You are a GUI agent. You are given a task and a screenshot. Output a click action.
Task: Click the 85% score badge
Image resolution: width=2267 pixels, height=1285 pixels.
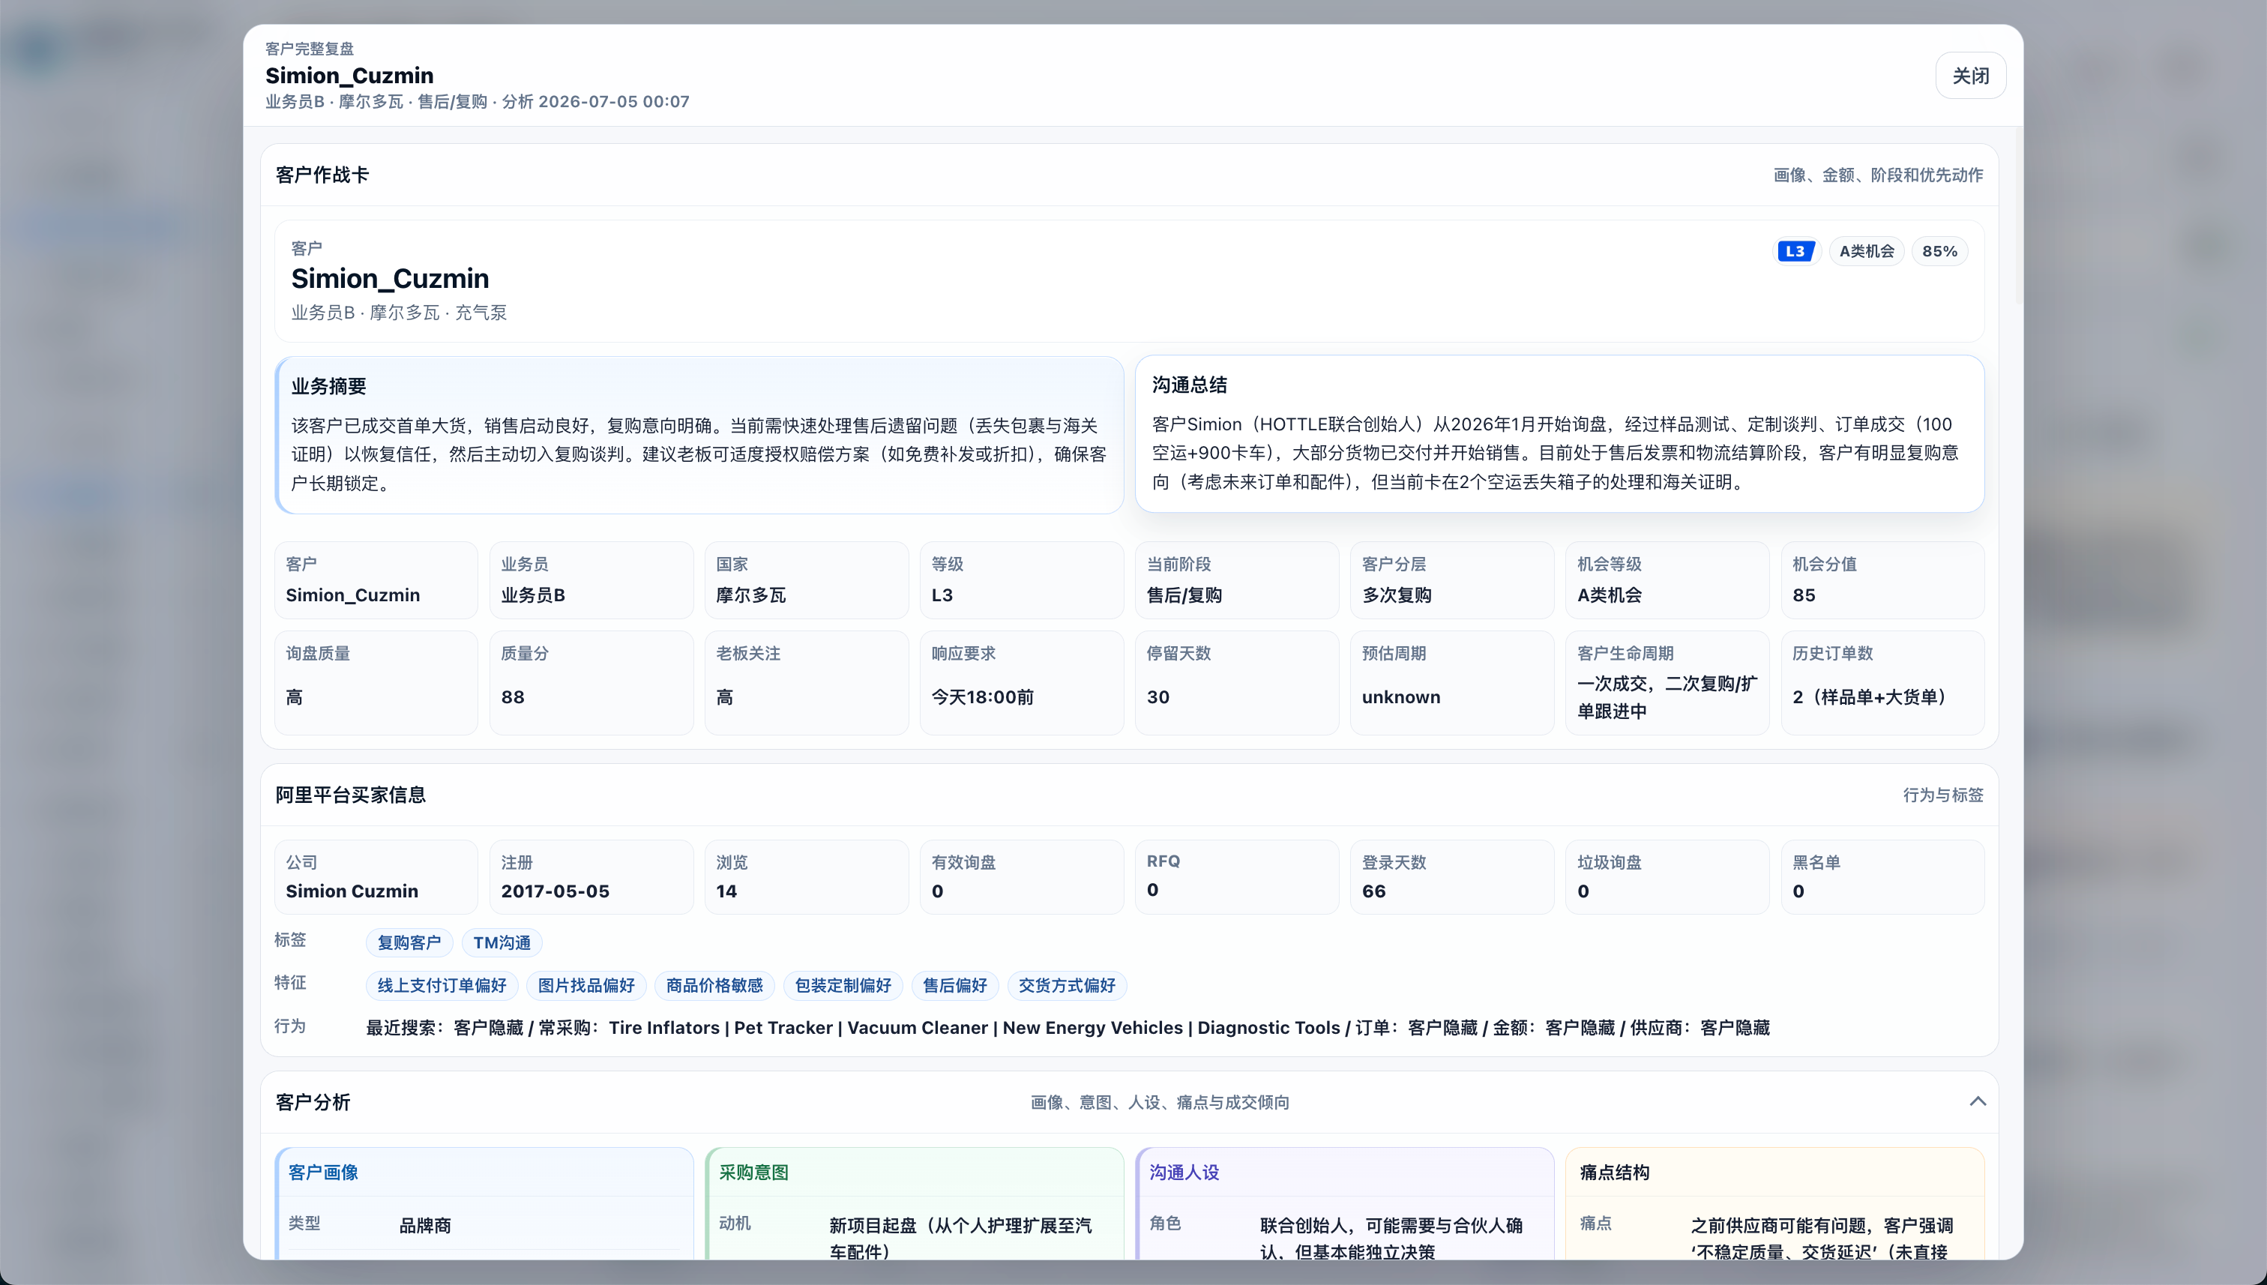1939,252
